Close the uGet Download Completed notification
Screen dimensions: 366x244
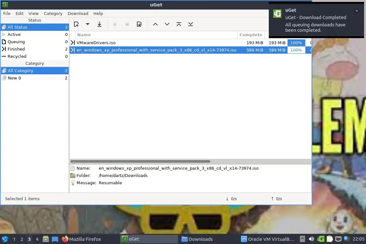pyautogui.click(x=357, y=11)
